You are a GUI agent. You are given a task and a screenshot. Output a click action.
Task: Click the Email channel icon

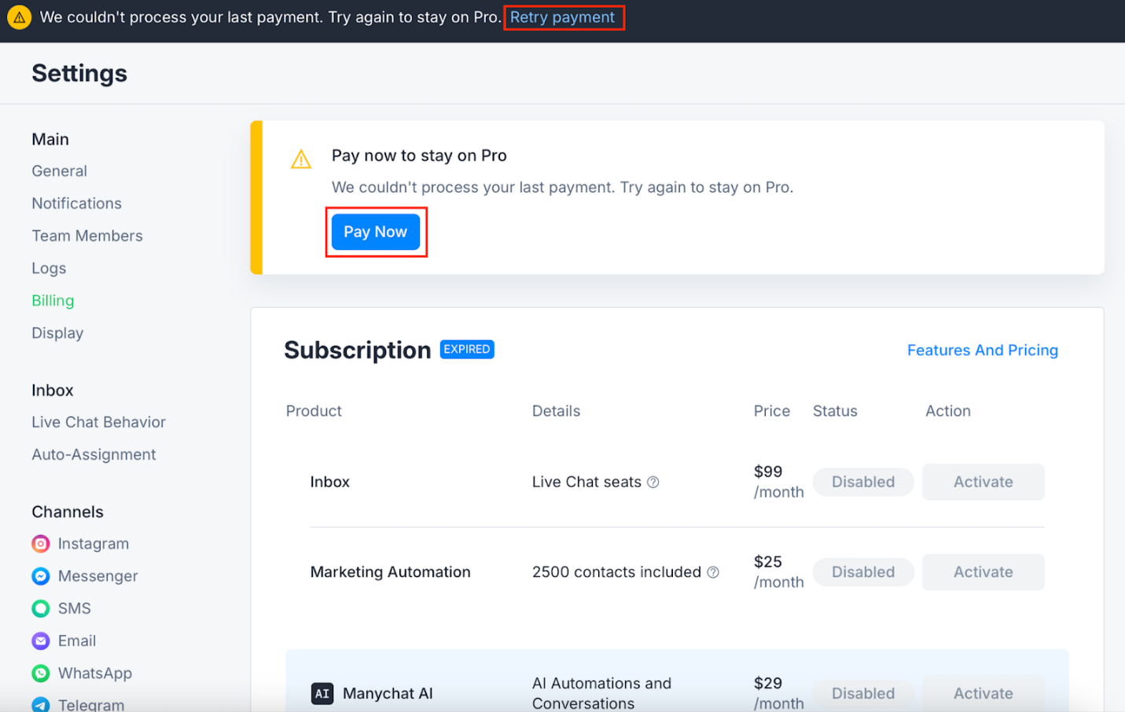click(41, 641)
